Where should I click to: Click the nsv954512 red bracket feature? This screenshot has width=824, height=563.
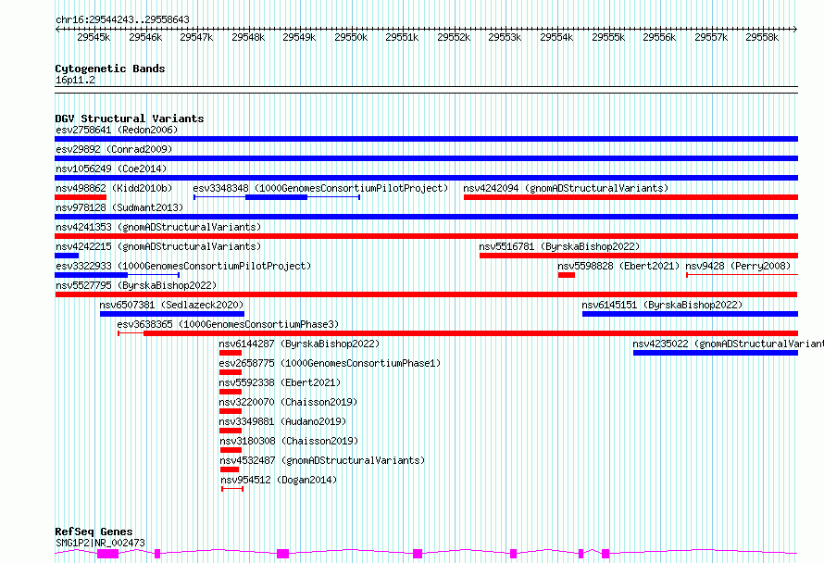pyautogui.click(x=232, y=489)
